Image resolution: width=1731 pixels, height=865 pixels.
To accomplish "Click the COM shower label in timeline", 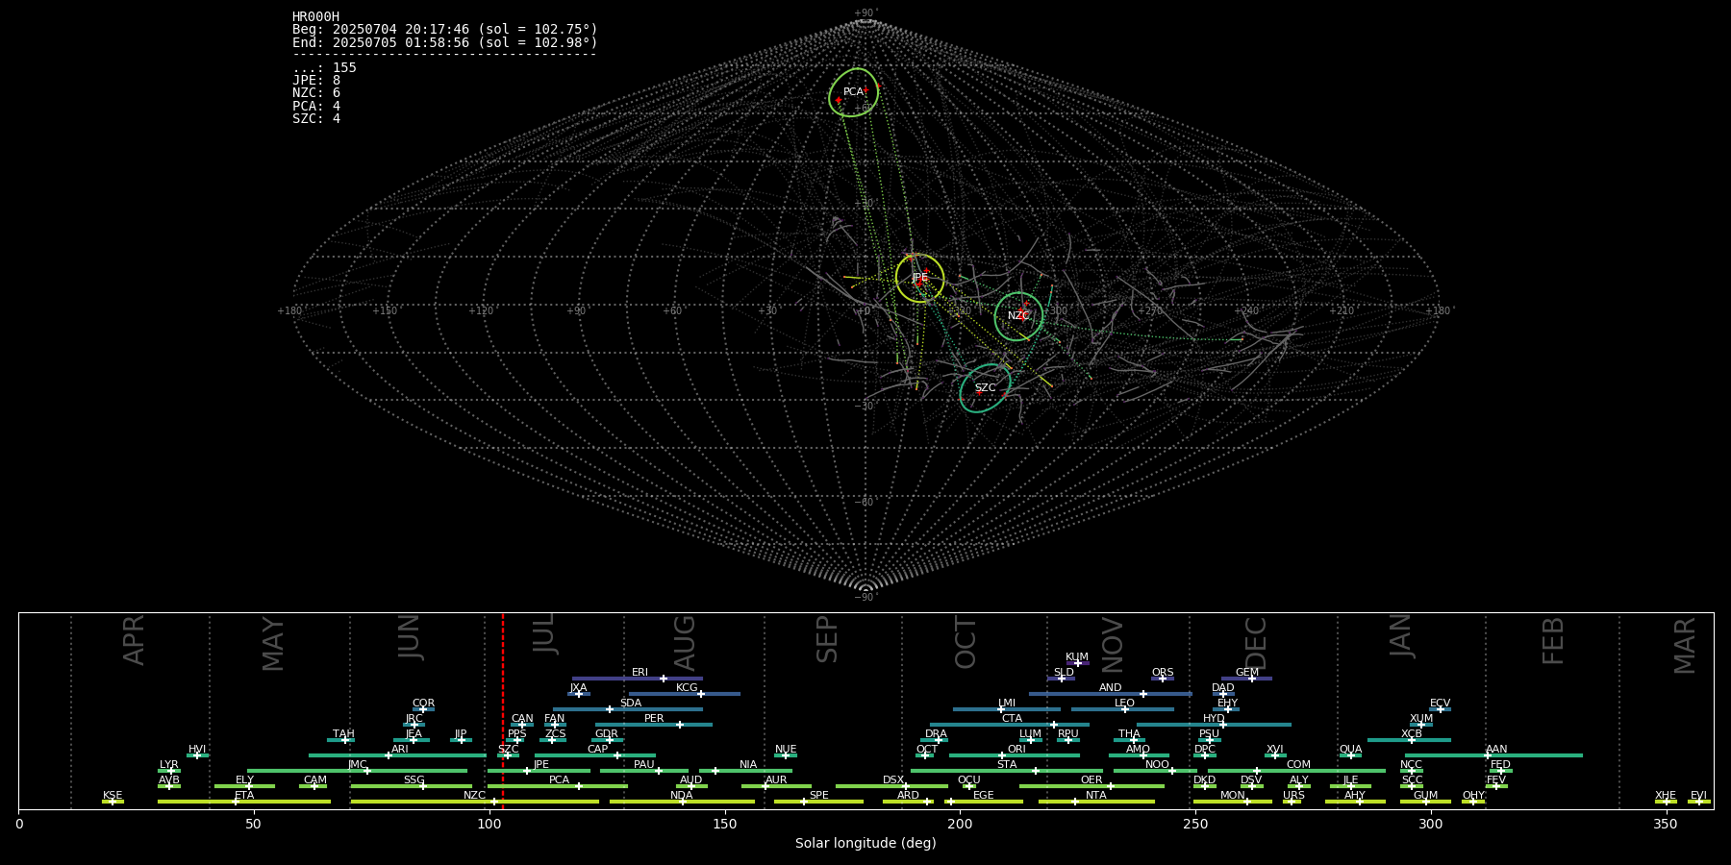I will coord(1298,765).
